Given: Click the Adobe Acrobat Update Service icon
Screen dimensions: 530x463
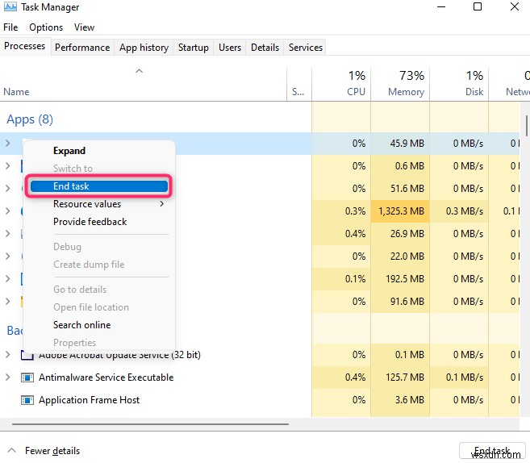Looking at the screenshot, I should [x=27, y=355].
